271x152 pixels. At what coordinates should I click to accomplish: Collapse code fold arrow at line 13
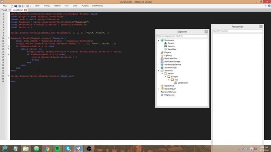pyautogui.click(x=8, y=46)
